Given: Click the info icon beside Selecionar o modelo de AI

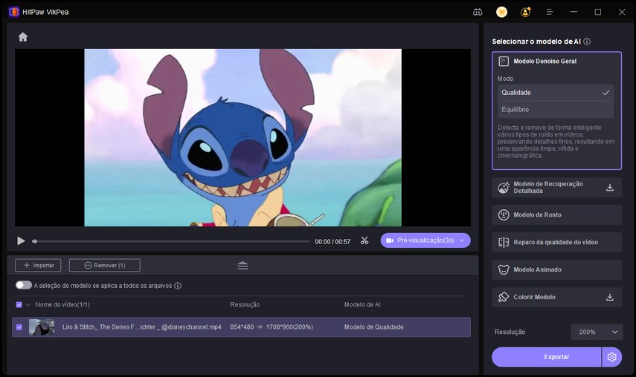Looking at the screenshot, I should tap(587, 42).
